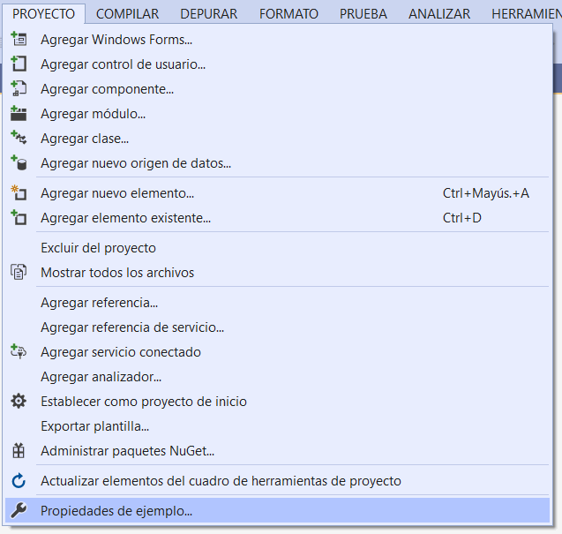Select Agregar nuevo elemento menu entry

pos(117,193)
